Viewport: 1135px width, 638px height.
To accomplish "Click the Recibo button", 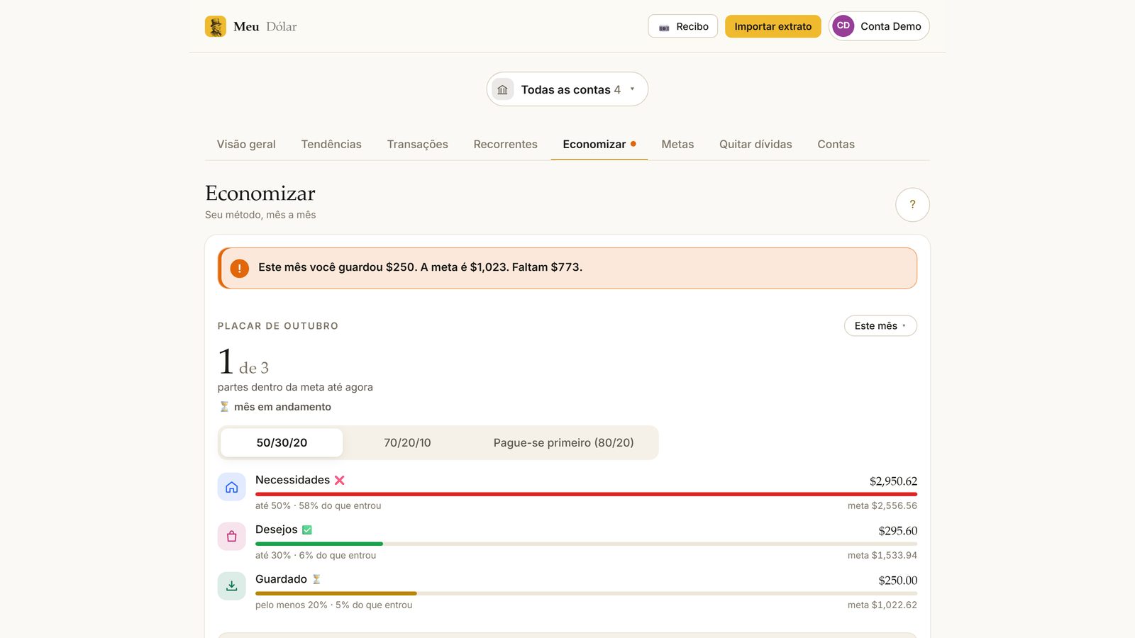I will tap(683, 26).
